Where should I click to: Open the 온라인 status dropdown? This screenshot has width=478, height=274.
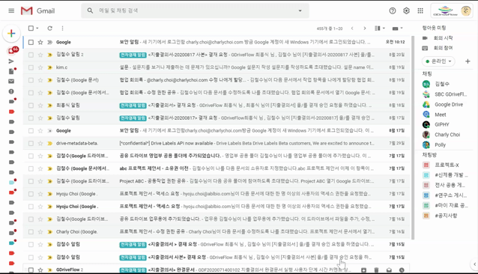click(x=439, y=61)
